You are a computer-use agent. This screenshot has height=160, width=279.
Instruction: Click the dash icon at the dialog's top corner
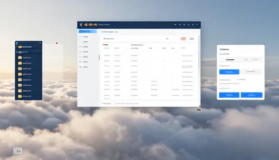coord(258,49)
